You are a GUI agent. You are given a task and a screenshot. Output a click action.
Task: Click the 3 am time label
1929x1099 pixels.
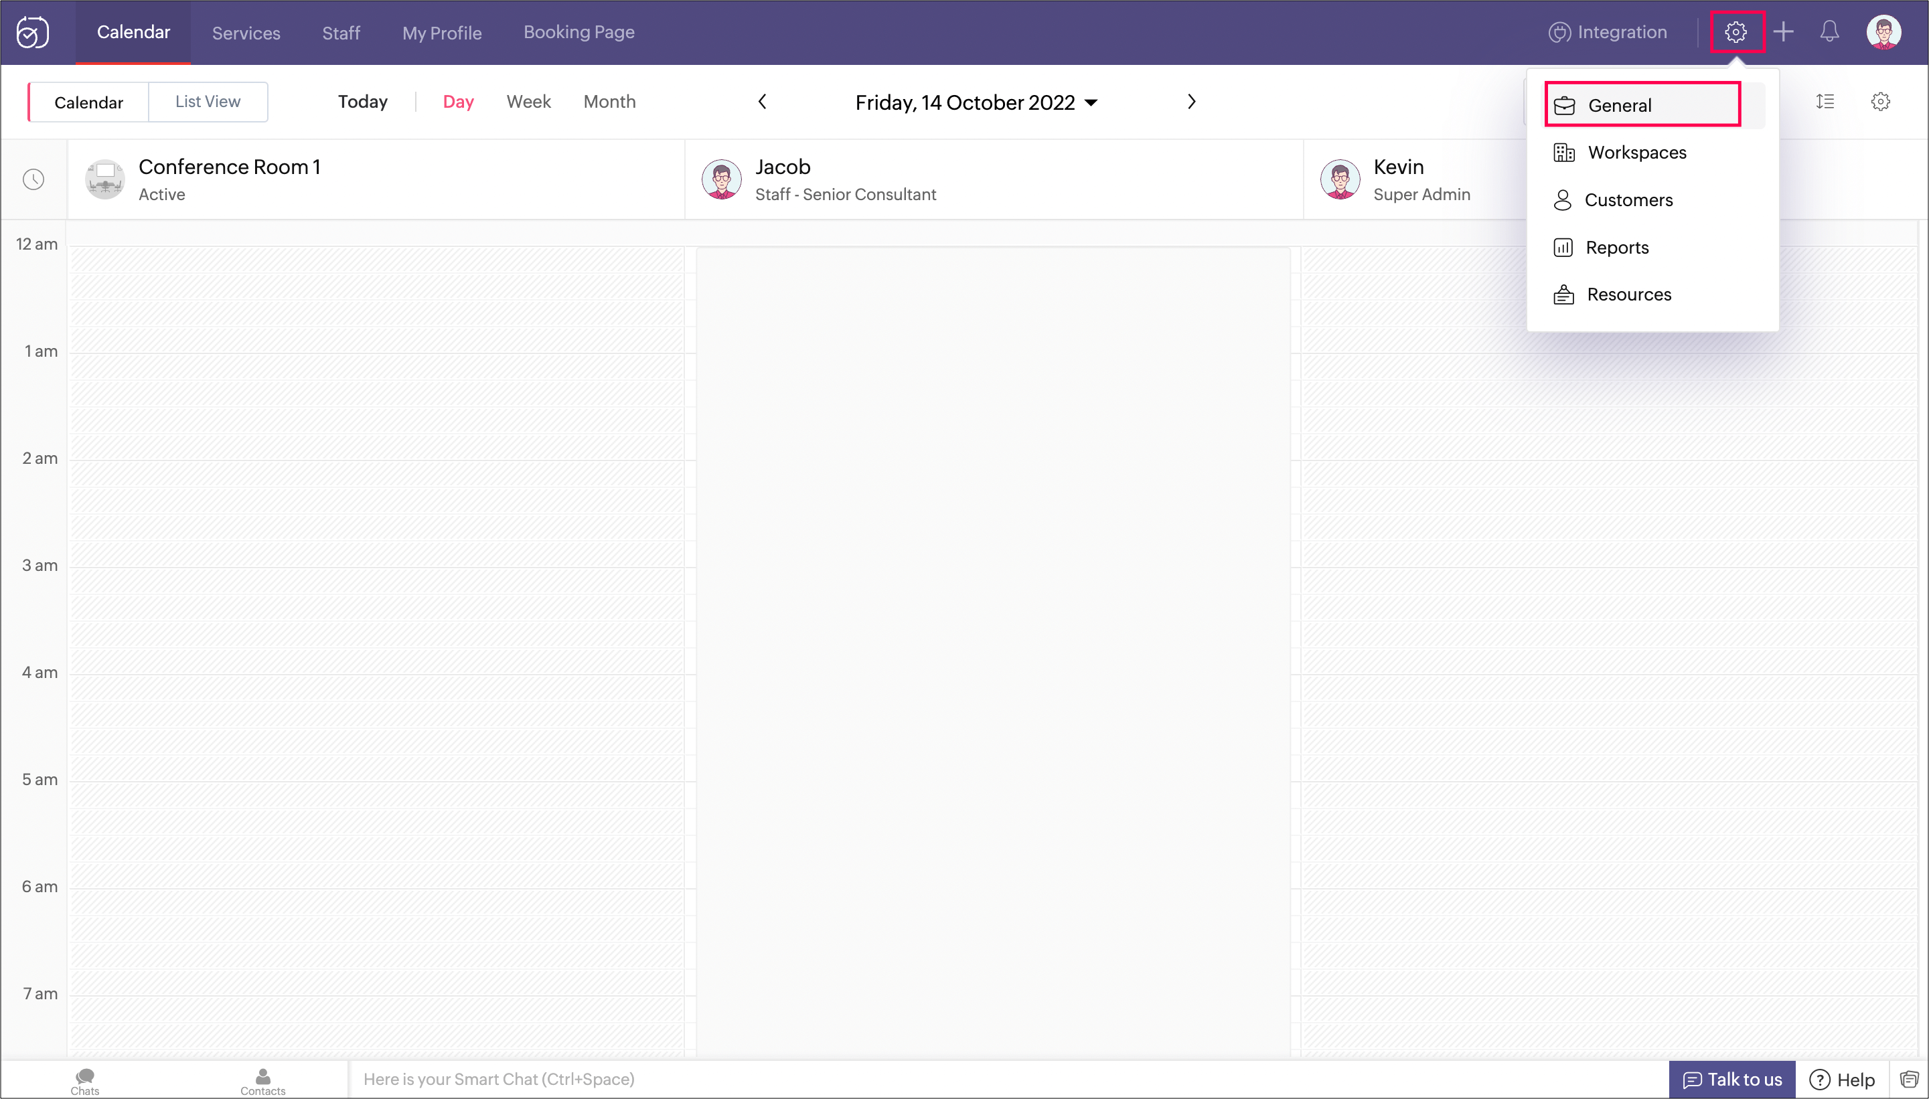40,566
